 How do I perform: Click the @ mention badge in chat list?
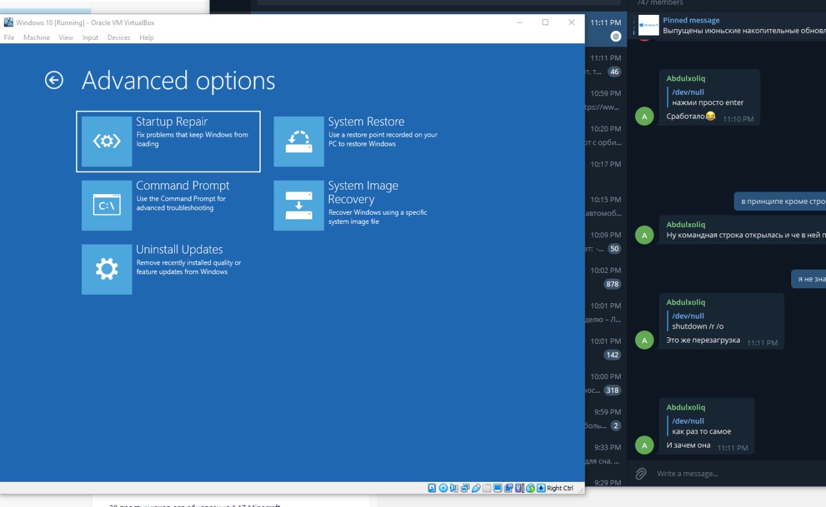[x=616, y=37]
